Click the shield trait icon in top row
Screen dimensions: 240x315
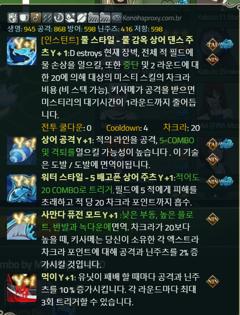coord(12,18)
